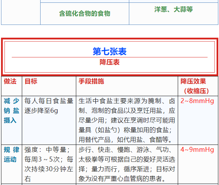Click the 手段措施 column header
Screen dimensions: 219x185
(x=91, y=81)
